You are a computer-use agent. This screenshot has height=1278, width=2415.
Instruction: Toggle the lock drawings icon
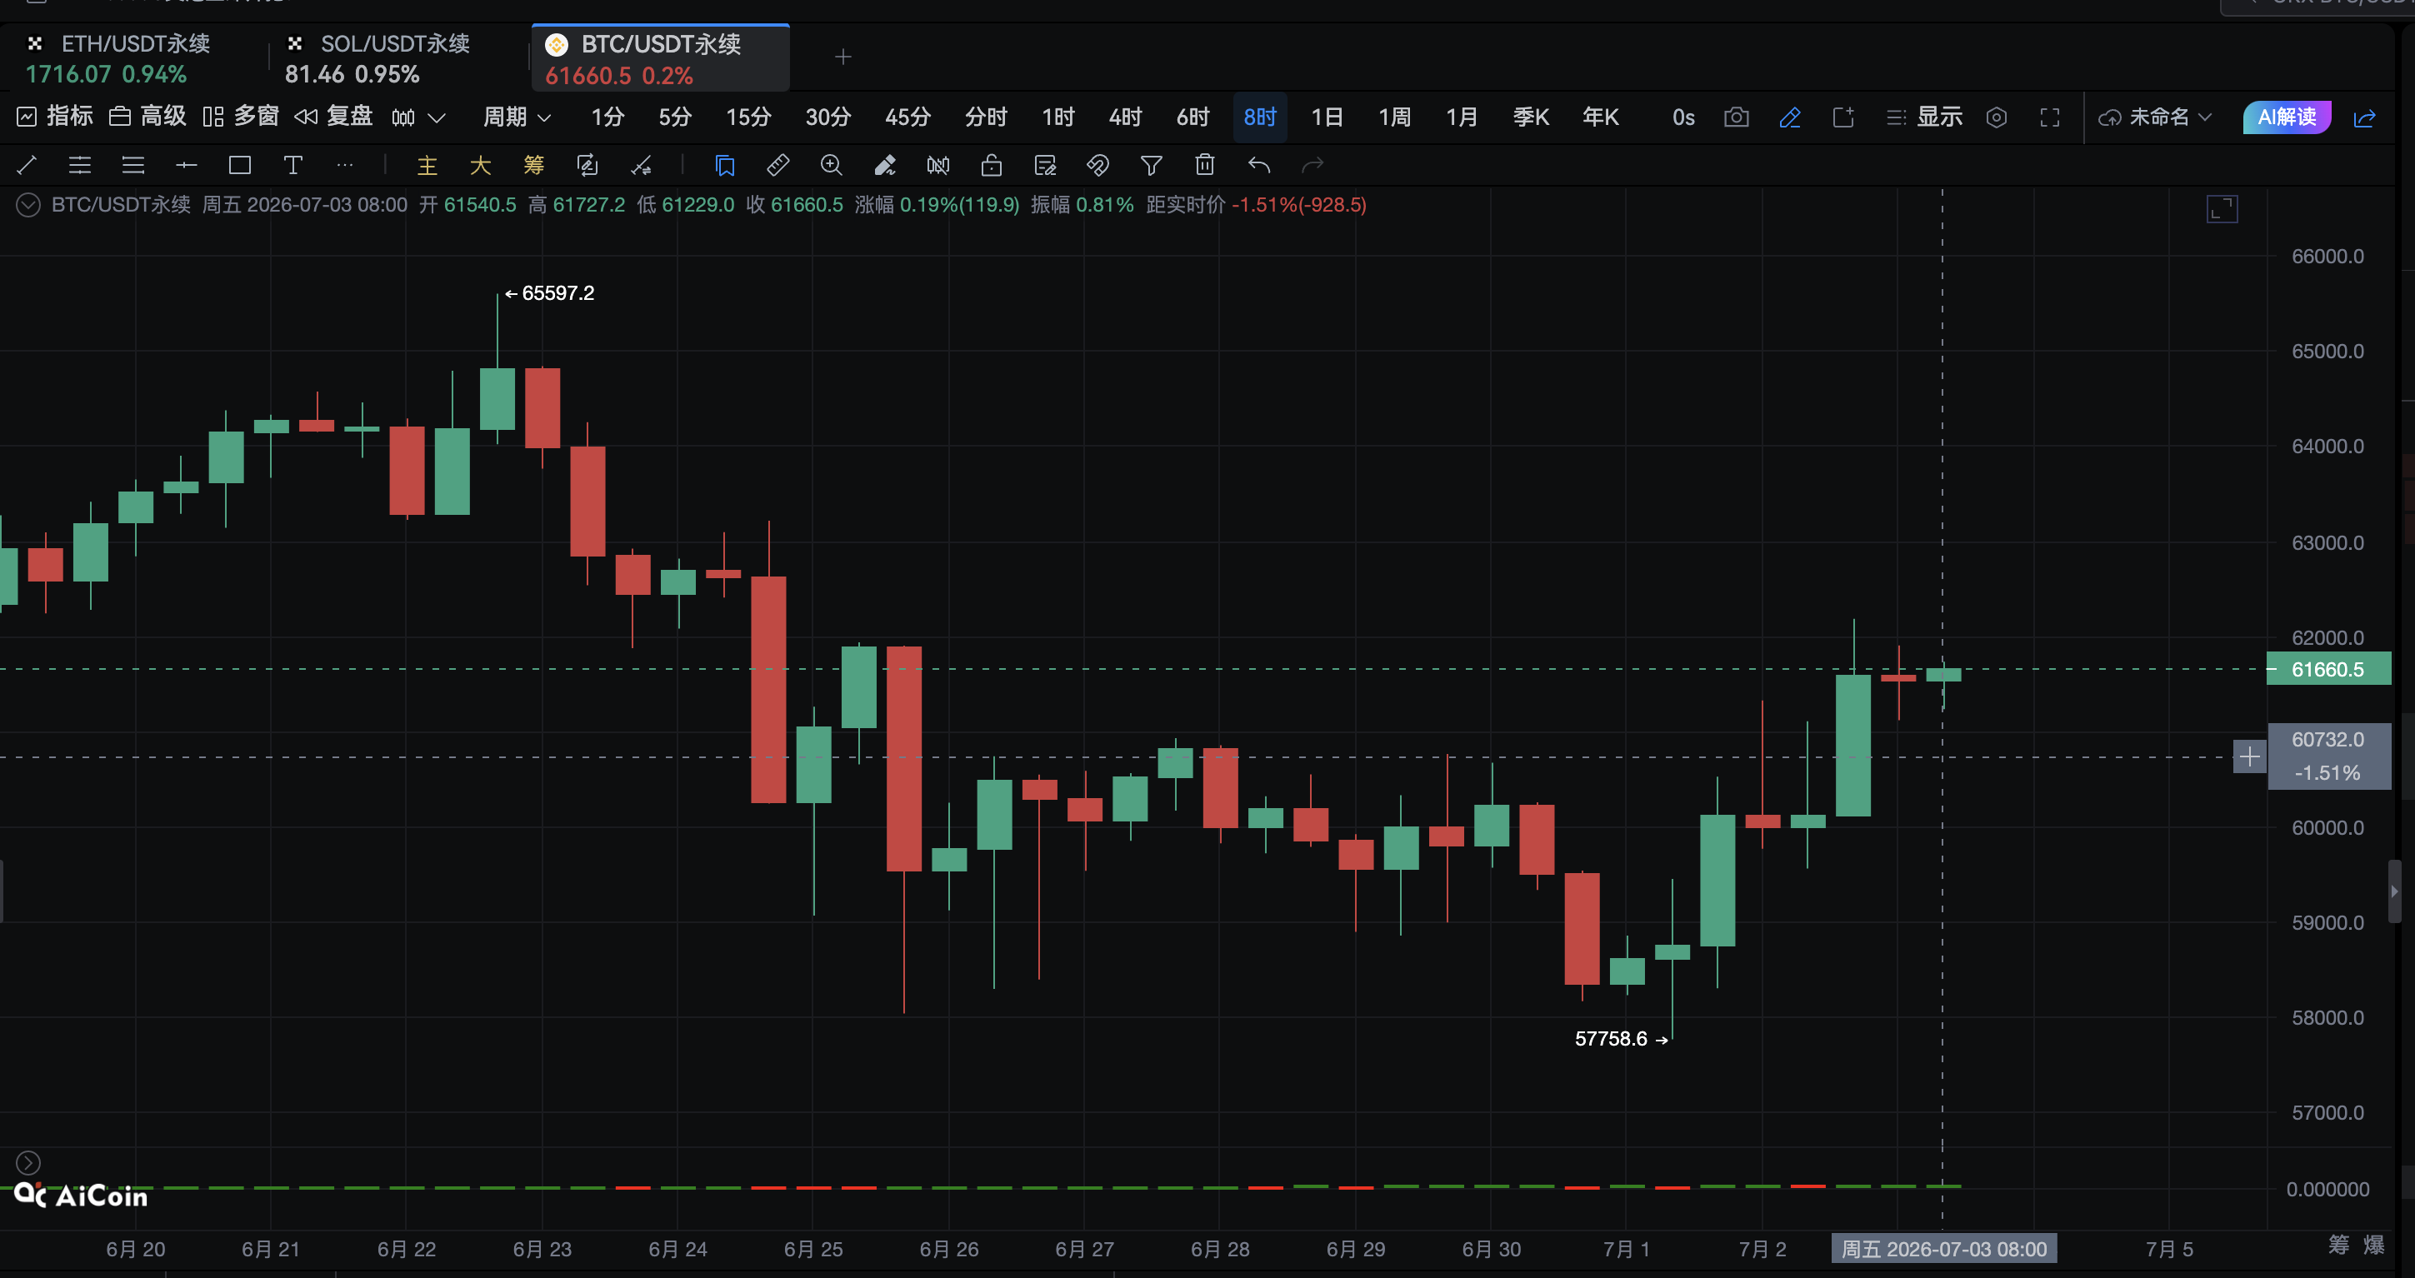pos(992,166)
